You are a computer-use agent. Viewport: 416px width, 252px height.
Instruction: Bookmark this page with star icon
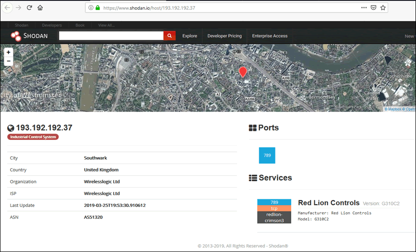click(383, 8)
